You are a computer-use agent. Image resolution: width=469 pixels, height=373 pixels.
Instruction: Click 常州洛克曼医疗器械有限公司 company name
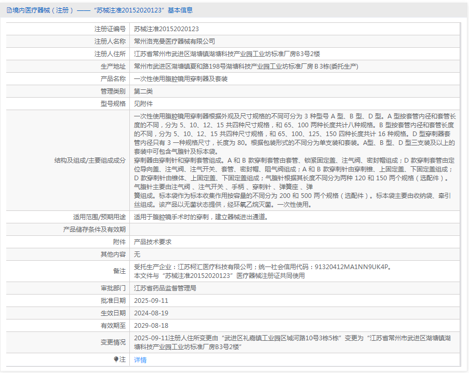(x=175, y=41)
